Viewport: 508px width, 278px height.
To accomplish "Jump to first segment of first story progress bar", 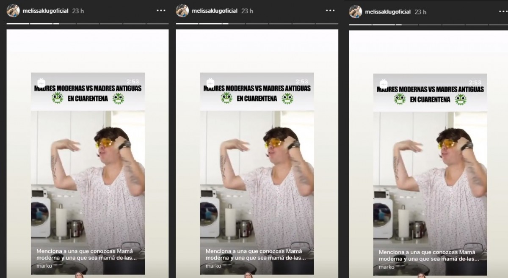I will click(18, 24).
